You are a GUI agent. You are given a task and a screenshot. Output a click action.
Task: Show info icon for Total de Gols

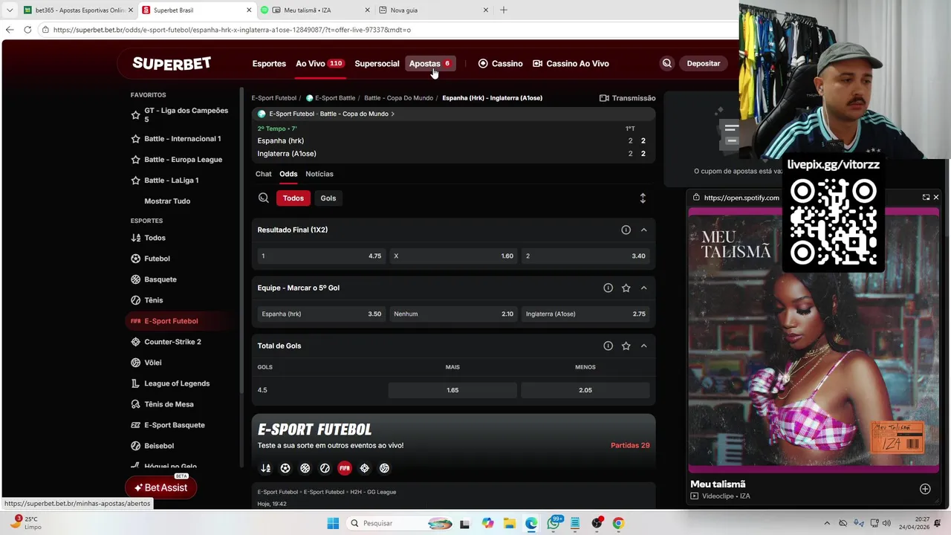(x=608, y=346)
